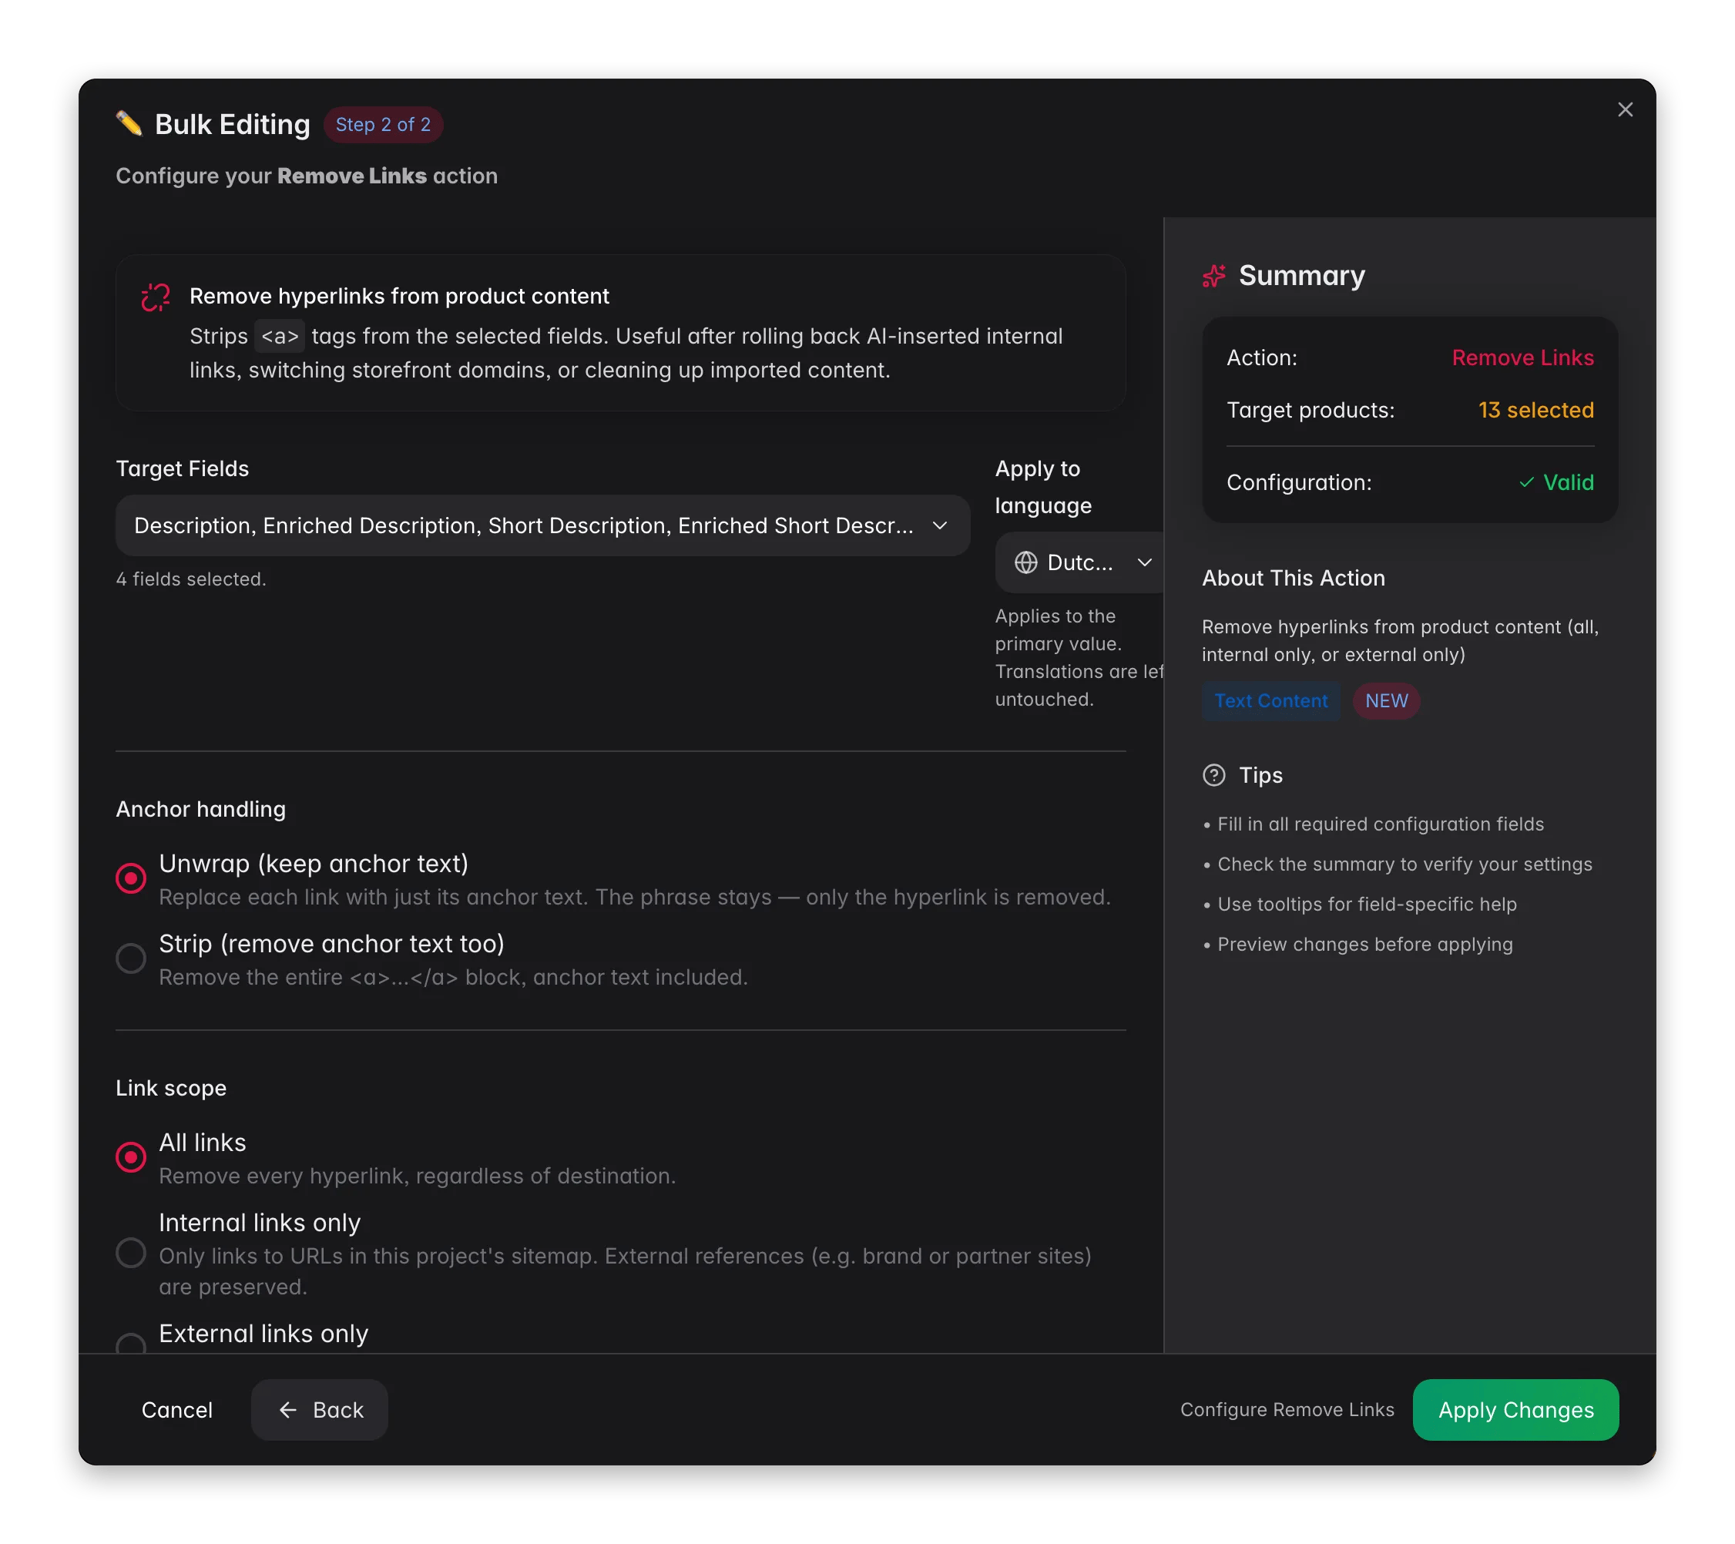Click the green checkmark beside Valid

tap(1526, 482)
